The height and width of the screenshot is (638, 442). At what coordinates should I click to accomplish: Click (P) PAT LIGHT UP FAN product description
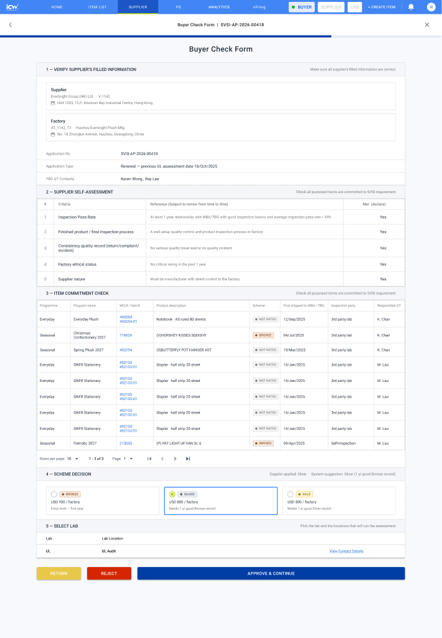click(179, 443)
